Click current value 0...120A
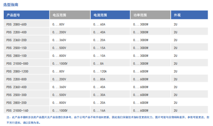Viewport: 213px width, 126px height. (x=100, y=72)
